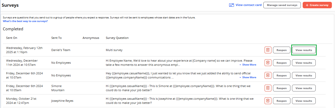The image size is (335, 108).
Task: View results for Josephine Reyes survey
Action: pos(304,101)
